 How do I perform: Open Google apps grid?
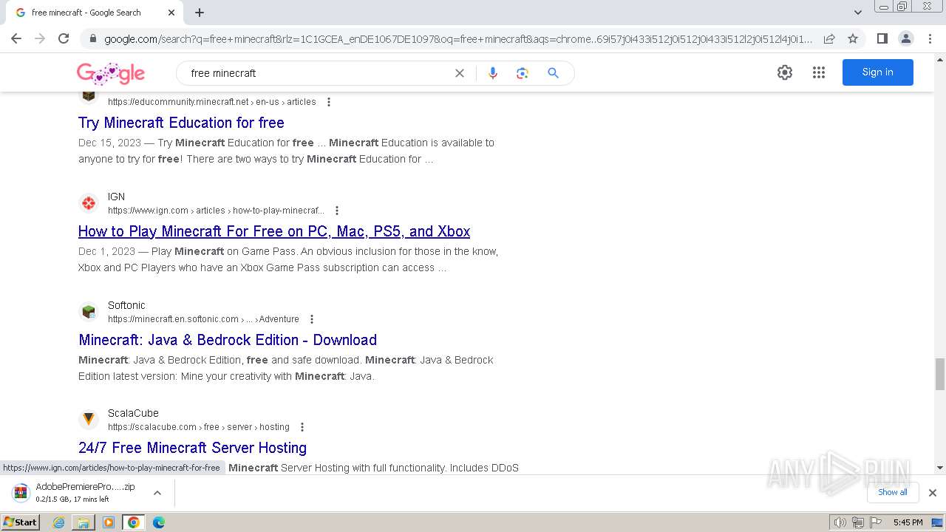[819, 72]
